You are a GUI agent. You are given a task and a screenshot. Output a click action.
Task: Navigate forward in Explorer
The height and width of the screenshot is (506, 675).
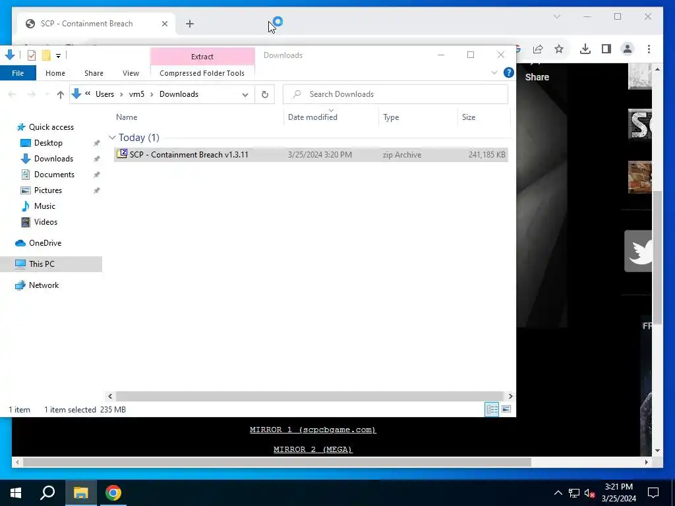(x=32, y=94)
